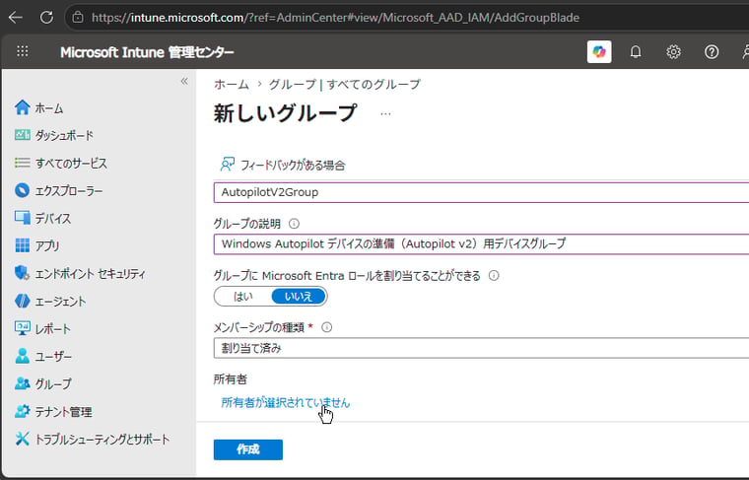749x480 pixels.
Task: Click the ホーム house icon in sidebar
Action: pyautogui.click(x=22, y=108)
